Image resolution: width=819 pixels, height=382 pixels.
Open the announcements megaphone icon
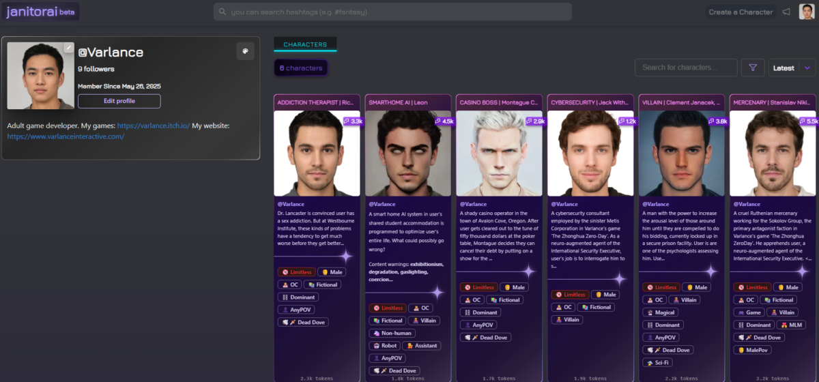point(786,12)
